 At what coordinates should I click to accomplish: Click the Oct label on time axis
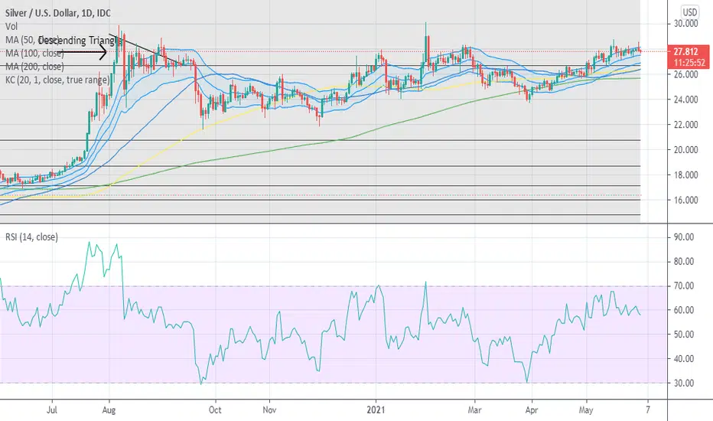coord(215,410)
